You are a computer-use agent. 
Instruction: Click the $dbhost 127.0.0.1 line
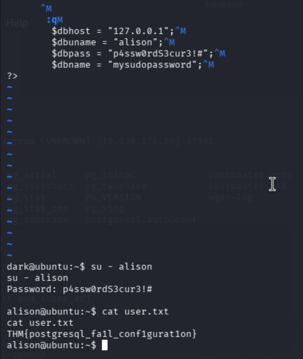[x=119, y=31]
